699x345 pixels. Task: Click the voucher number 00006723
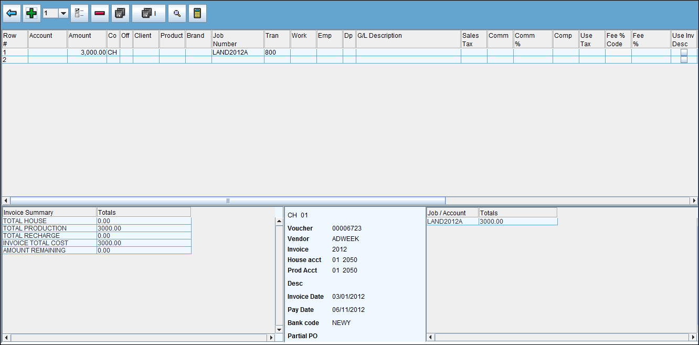[x=347, y=228]
